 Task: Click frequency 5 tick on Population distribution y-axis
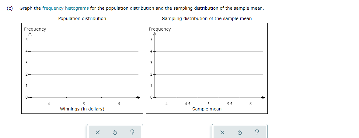26,40
